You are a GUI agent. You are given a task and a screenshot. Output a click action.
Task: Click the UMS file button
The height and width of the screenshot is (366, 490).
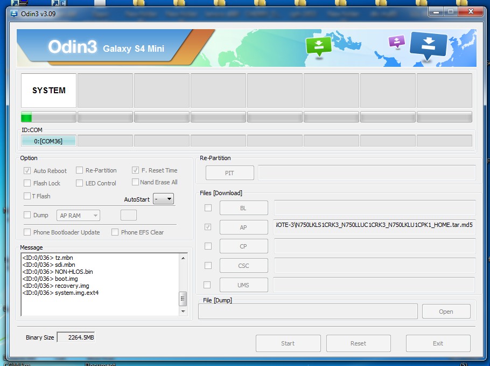(244, 285)
